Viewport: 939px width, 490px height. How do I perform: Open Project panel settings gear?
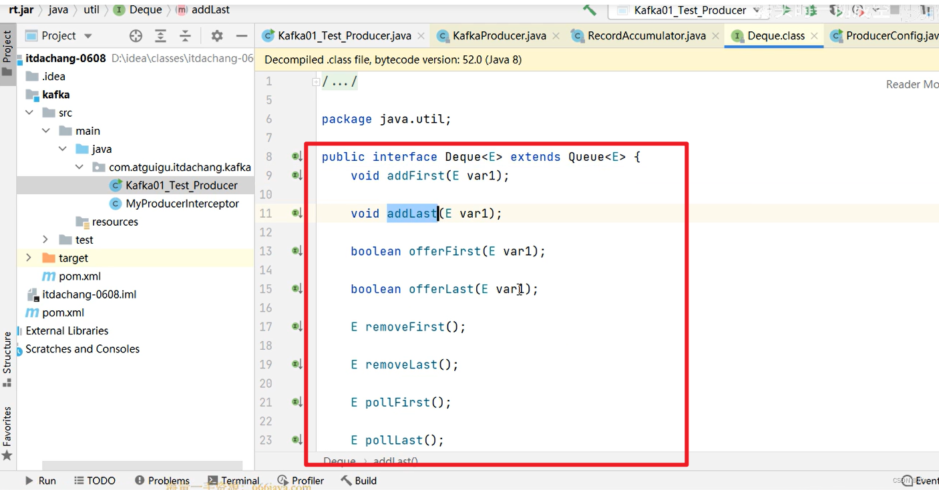(217, 36)
